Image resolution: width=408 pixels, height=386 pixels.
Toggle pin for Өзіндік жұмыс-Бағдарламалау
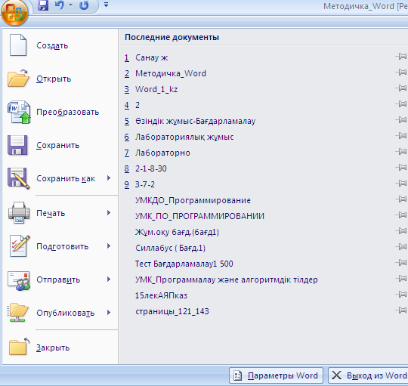pos(401,120)
